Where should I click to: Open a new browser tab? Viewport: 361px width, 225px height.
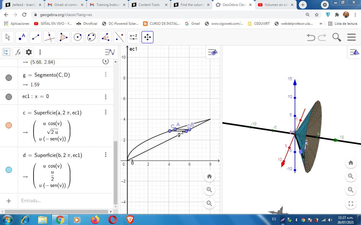tap(303, 5)
